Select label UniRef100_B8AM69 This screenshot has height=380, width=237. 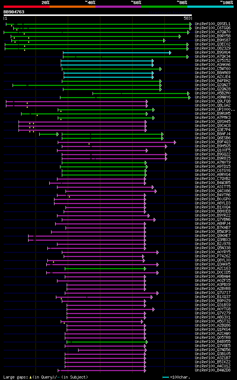tap(213, 73)
